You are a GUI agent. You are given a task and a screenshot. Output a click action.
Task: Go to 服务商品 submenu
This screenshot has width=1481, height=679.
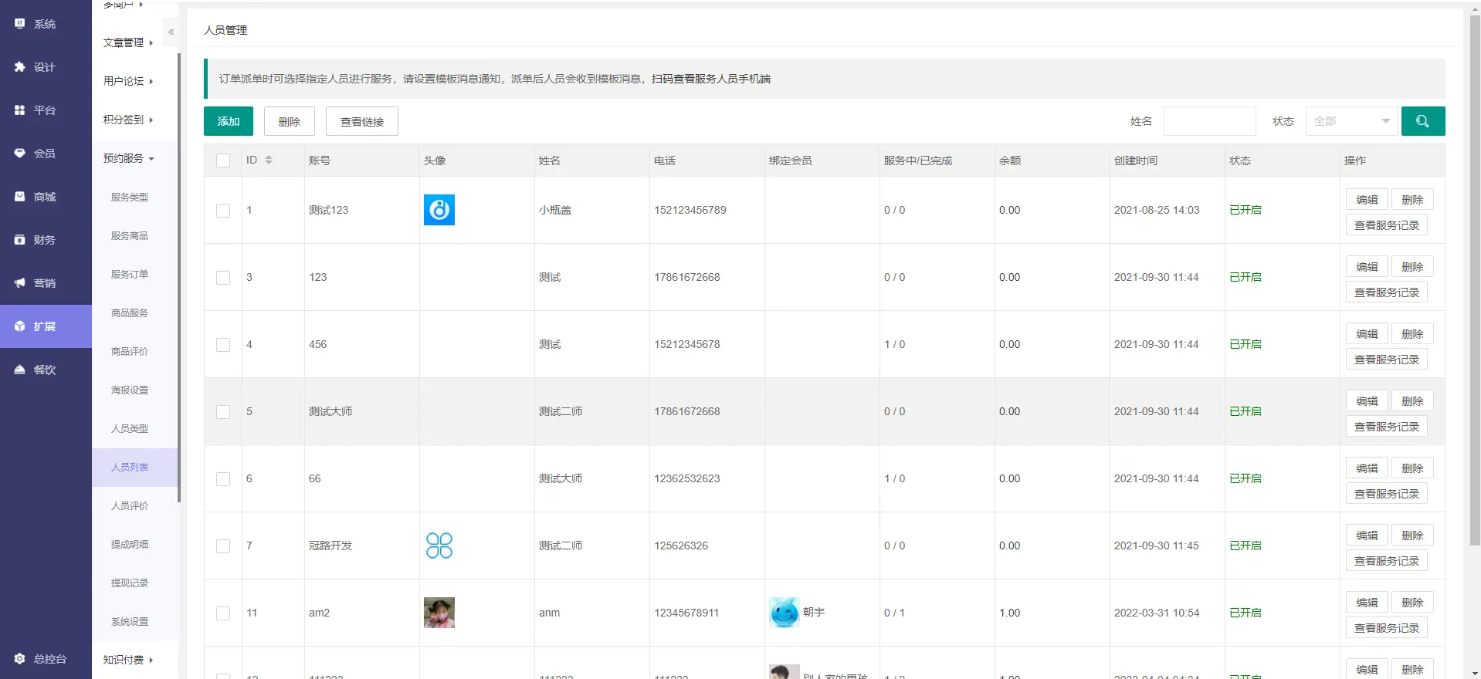coord(130,235)
